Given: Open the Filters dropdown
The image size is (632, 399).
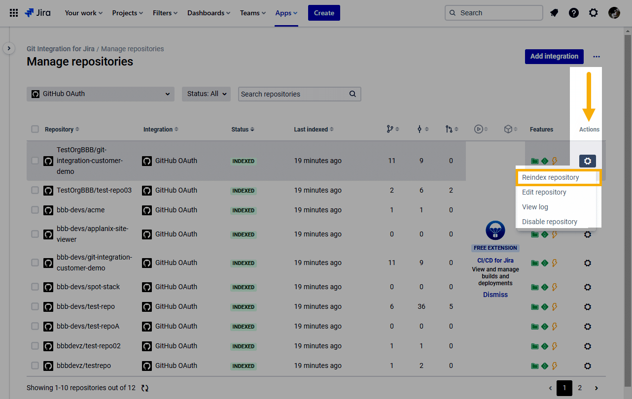Looking at the screenshot, I should coord(165,13).
